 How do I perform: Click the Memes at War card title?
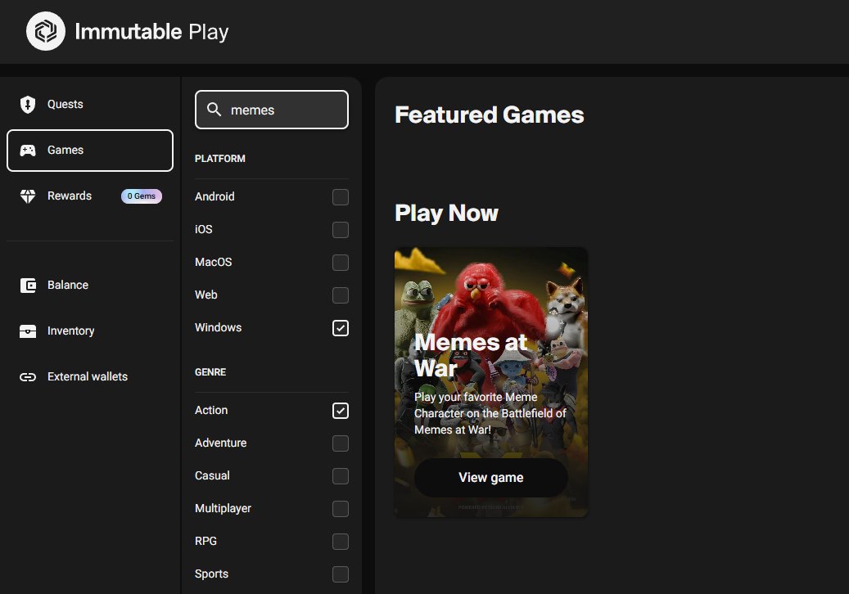click(471, 355)
